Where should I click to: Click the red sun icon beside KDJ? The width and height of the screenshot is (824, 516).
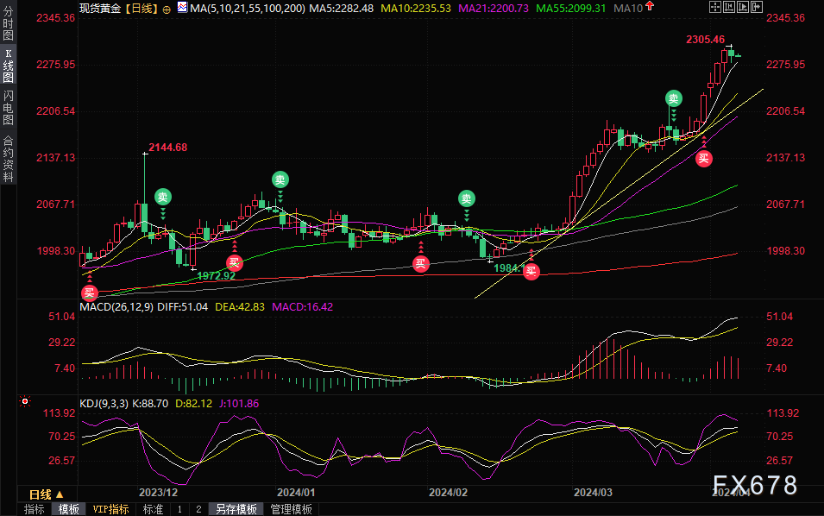tap(26, 401)
